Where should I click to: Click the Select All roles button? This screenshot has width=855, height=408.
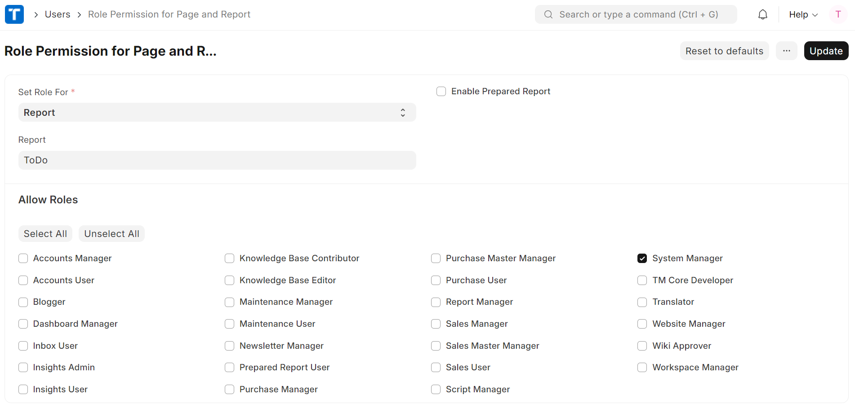45,234
